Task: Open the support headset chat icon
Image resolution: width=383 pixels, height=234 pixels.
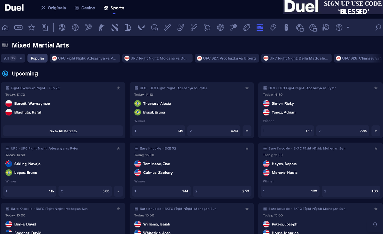Action: 375,224
